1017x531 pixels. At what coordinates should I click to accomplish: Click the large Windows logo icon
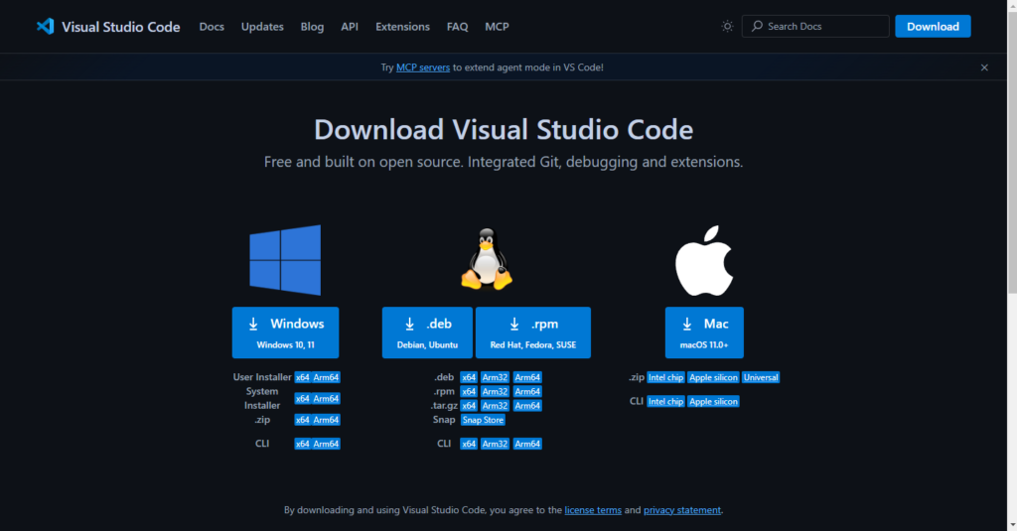285,260
